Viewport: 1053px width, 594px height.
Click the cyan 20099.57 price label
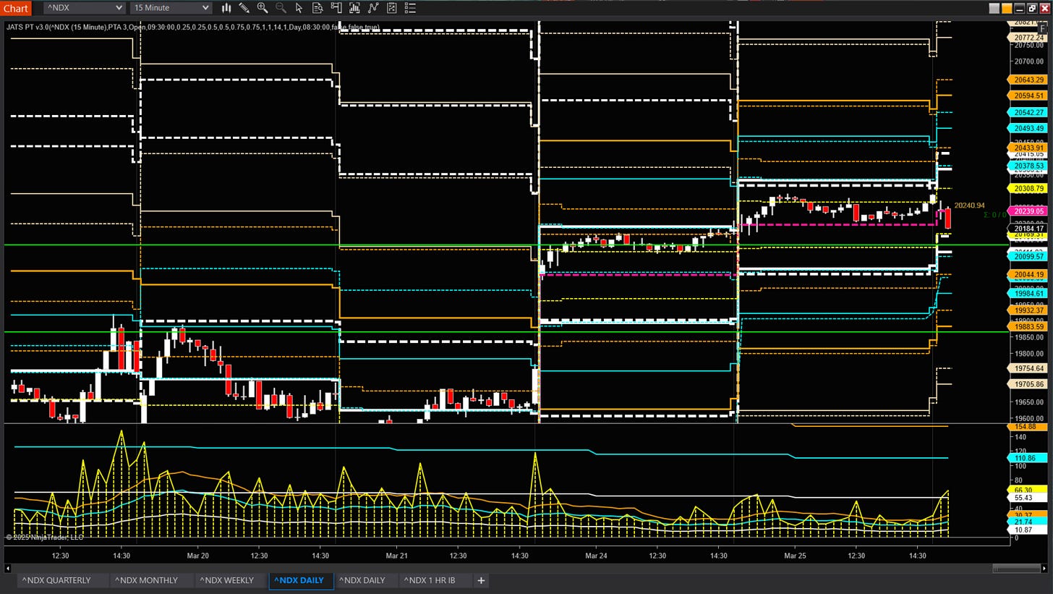point(1028,256)
